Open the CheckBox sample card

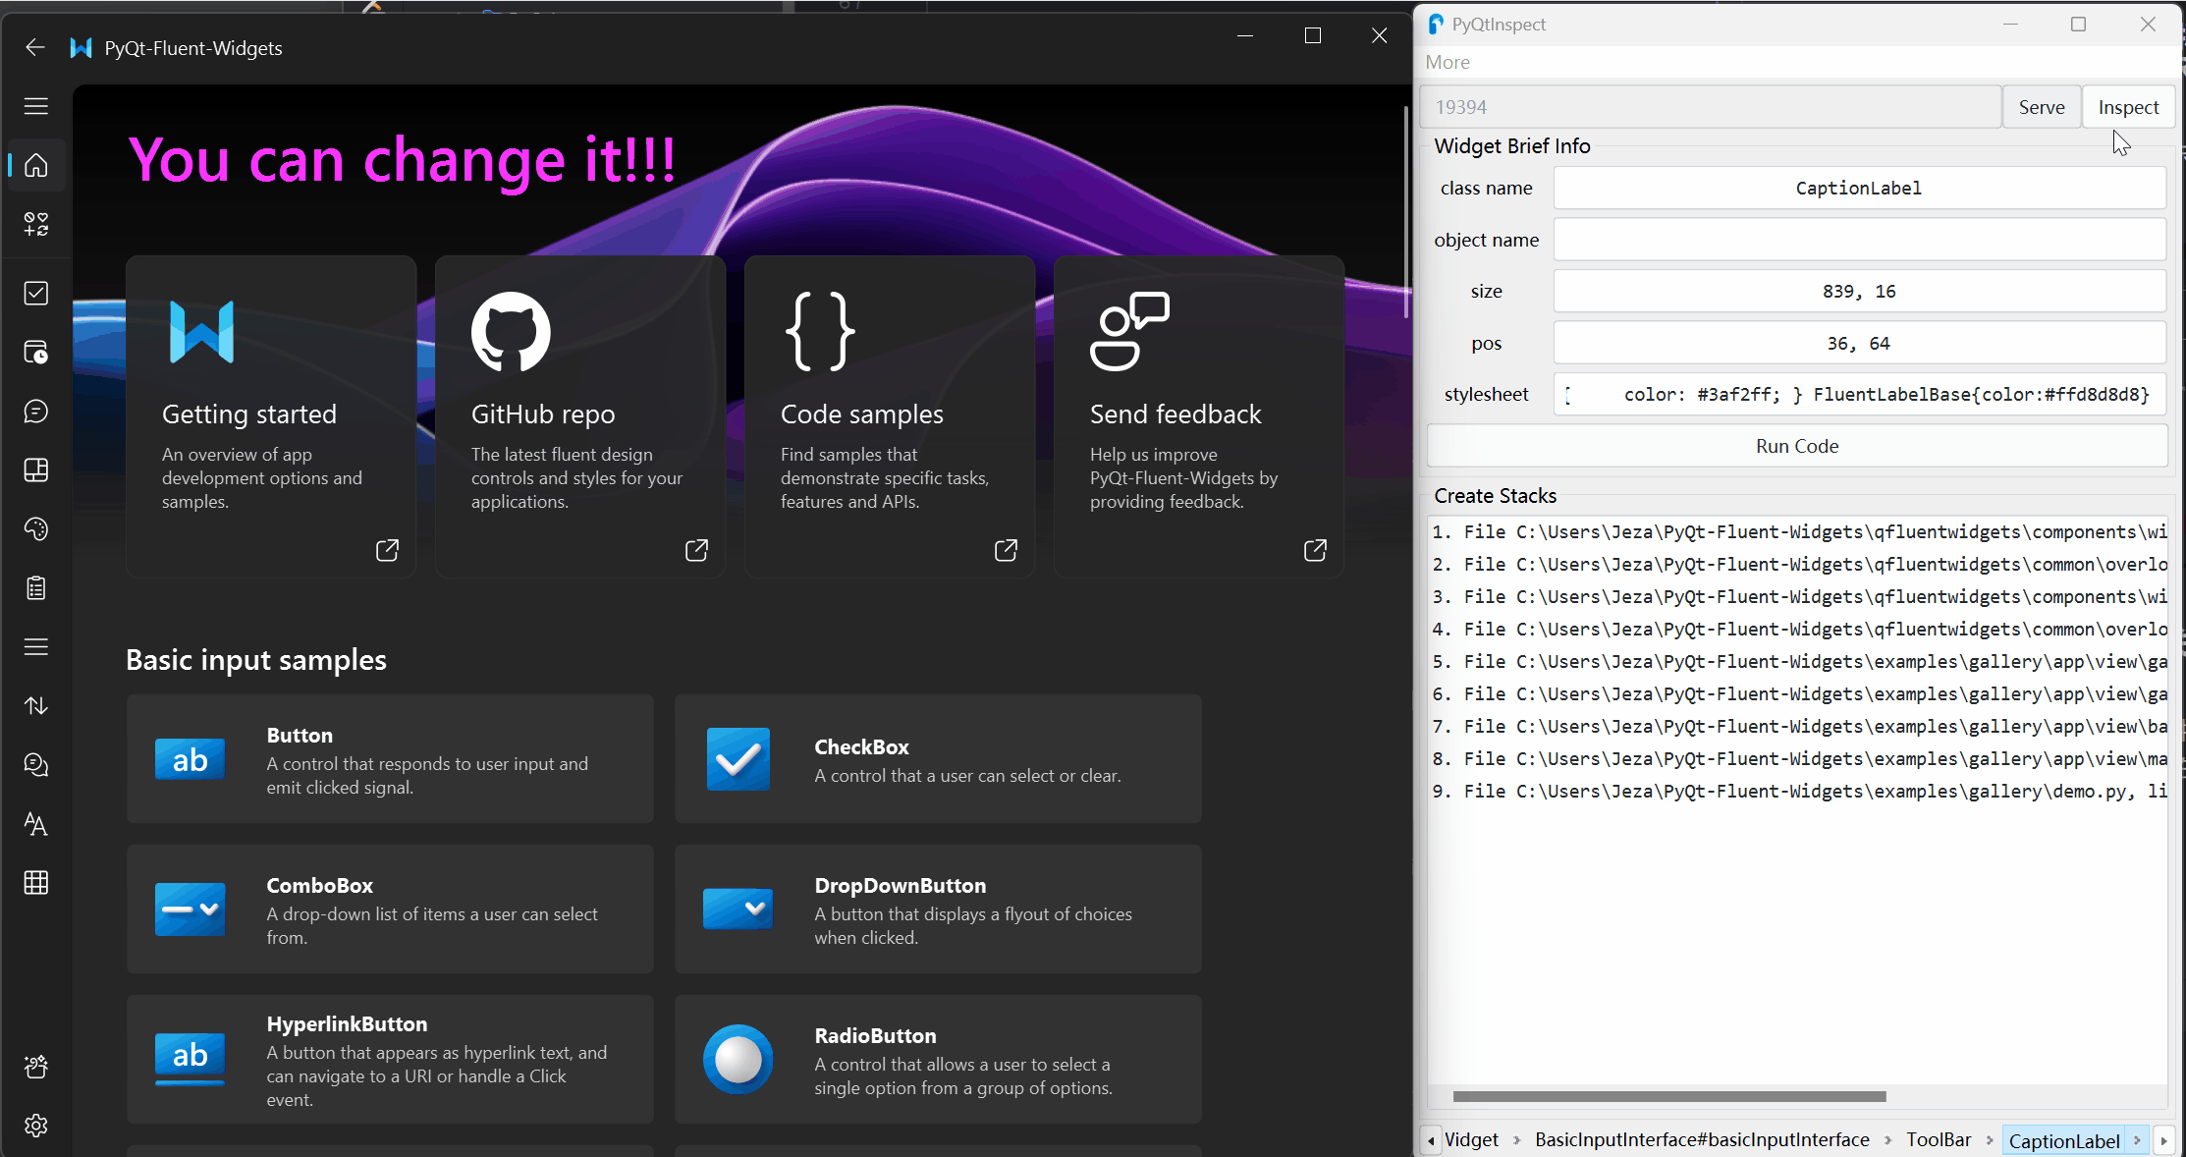point(938,759)
